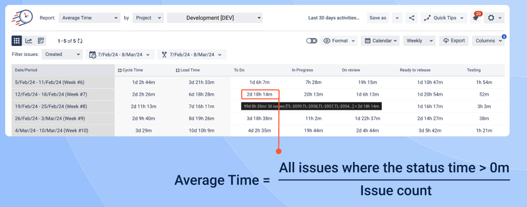Open the Quick Tips dropdown

click(x=444, y=18)
